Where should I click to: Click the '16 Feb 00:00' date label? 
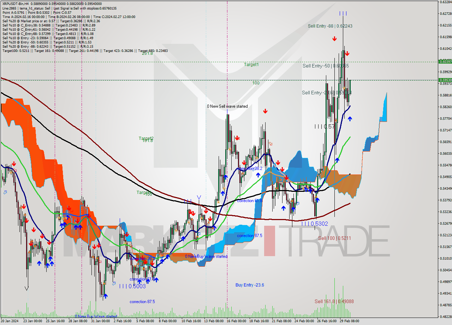(237, 321)
